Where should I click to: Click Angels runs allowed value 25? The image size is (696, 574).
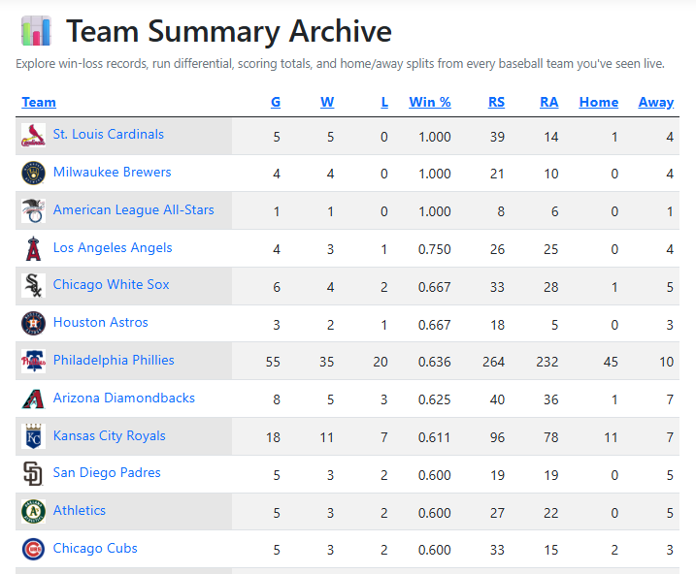point(550,249)
